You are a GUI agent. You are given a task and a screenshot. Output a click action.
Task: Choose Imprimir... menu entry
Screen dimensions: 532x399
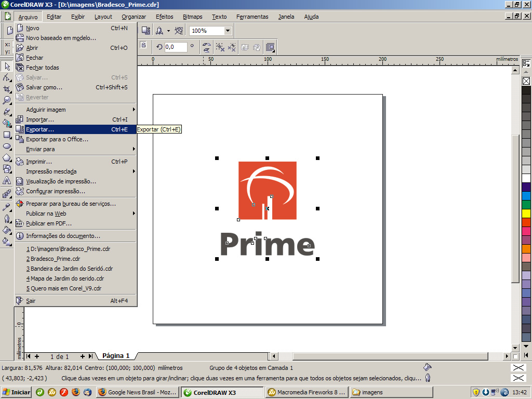pyautogui.click(x=75, y=162)
